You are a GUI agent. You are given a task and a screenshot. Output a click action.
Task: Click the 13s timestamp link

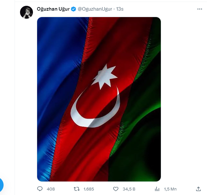(x=120, y=9)
